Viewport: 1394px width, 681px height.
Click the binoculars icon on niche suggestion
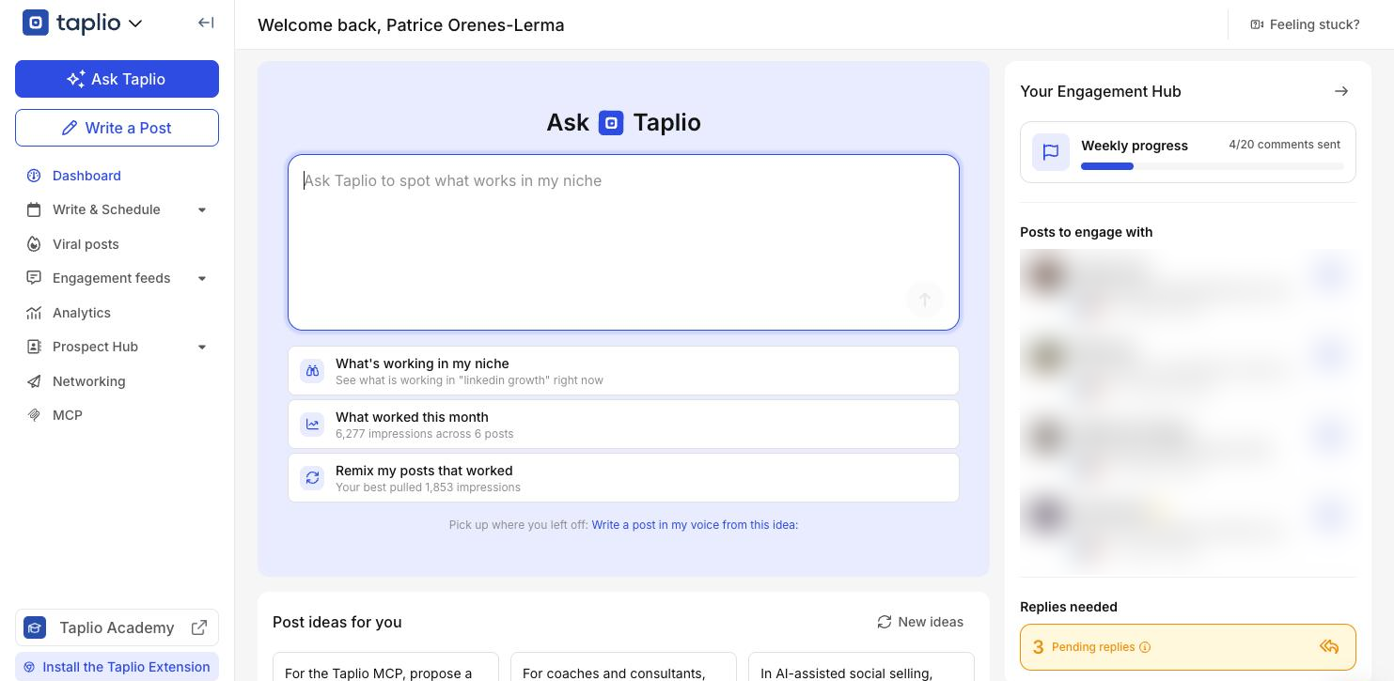(x=312, y=370)
